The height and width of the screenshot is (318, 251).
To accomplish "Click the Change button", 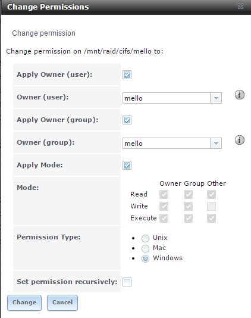I will (x=24, y=303).
